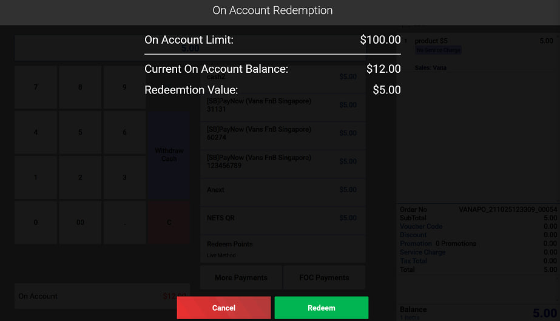The image size is (560, 321).
Task: Switch to FOC Payments tab
Action: (324, 277)
